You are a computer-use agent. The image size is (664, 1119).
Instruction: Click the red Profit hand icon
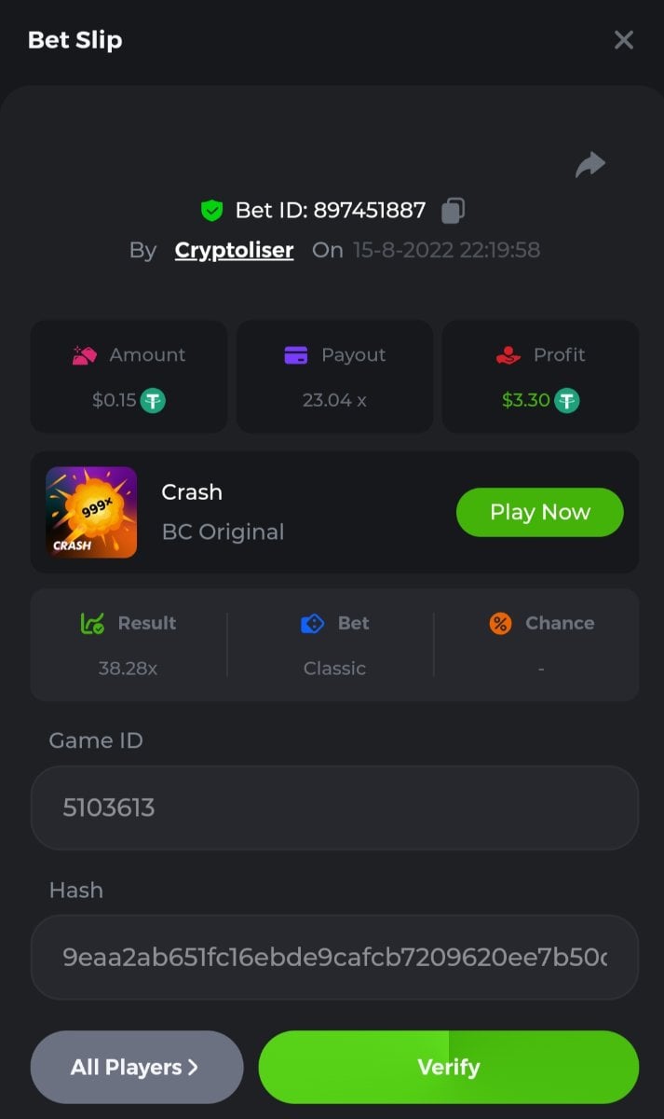(508, 355)
